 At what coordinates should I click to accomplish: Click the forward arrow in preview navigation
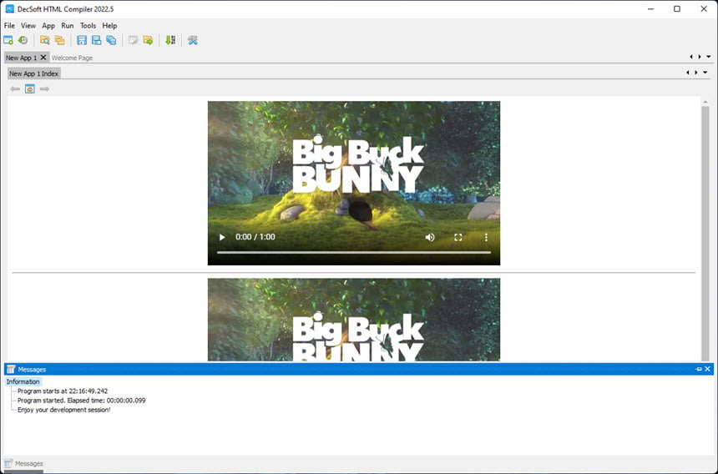point(44,88)
